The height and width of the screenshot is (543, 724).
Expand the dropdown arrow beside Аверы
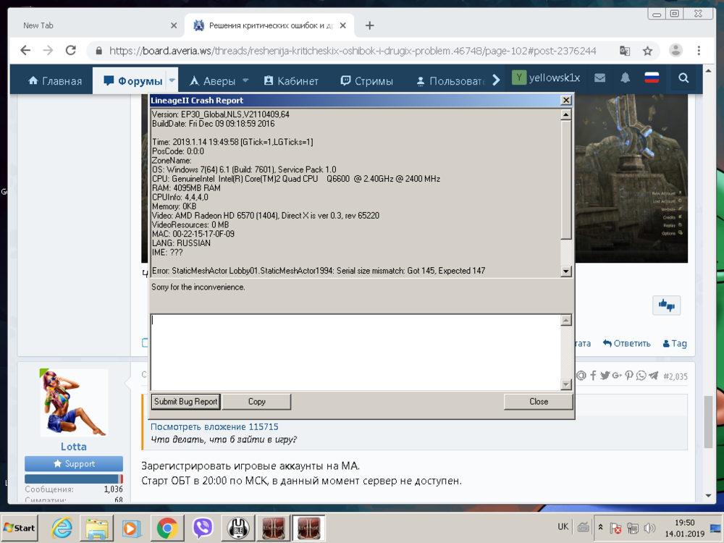(x=245, y=80)
